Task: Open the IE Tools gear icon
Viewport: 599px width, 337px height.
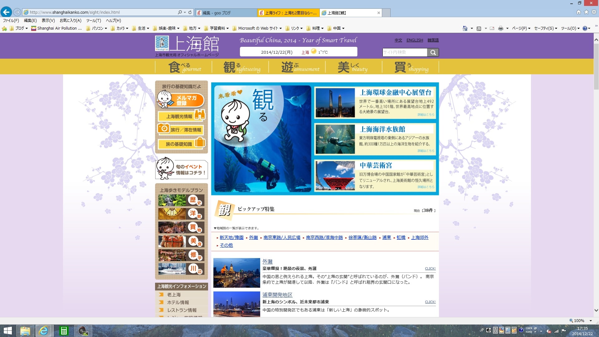Action: point(594,12)
